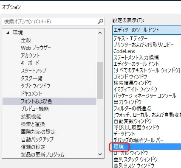Choose 並列タスク ウィンドウ list entry

tap(147, 165)
